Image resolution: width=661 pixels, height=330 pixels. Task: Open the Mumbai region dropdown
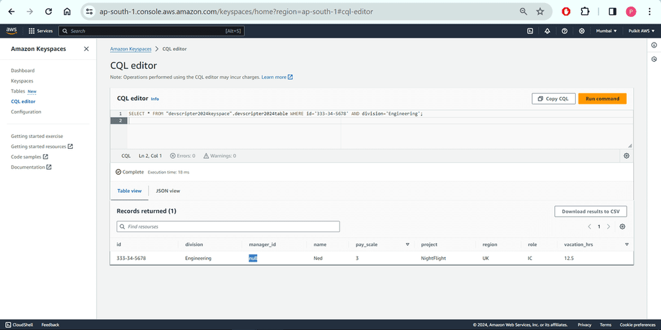coord(606,31)
